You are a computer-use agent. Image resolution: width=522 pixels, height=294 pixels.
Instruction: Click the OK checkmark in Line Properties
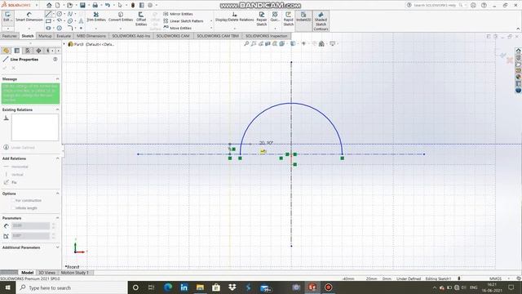click(5, 68)
